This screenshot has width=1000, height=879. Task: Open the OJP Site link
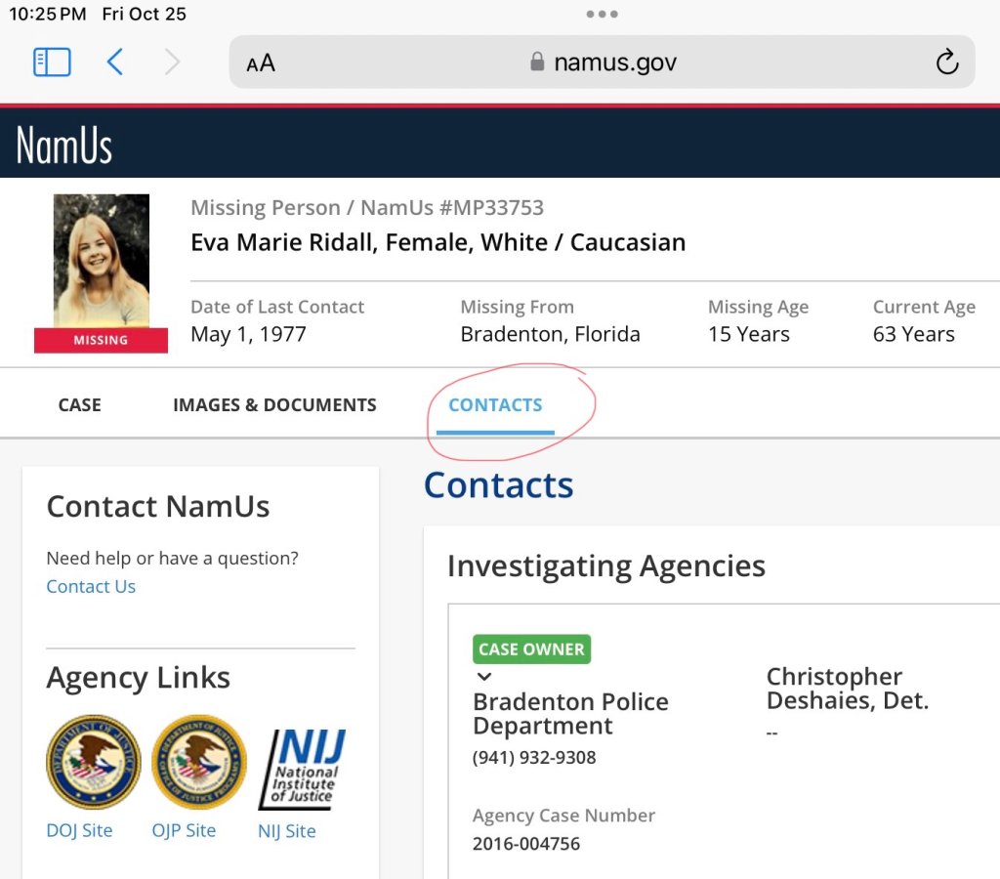pyautogui.click(x=184, y=831)
